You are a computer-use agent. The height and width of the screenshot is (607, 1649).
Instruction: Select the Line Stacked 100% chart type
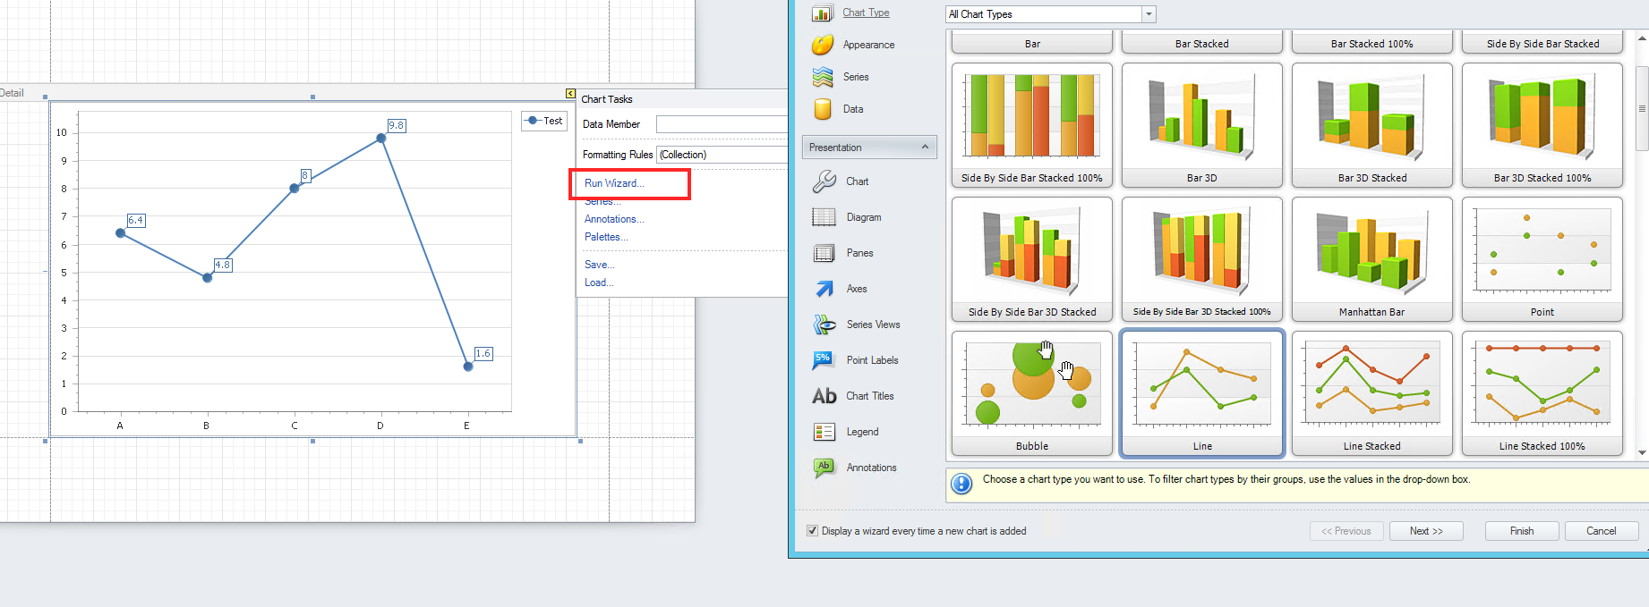(1542, 393)
